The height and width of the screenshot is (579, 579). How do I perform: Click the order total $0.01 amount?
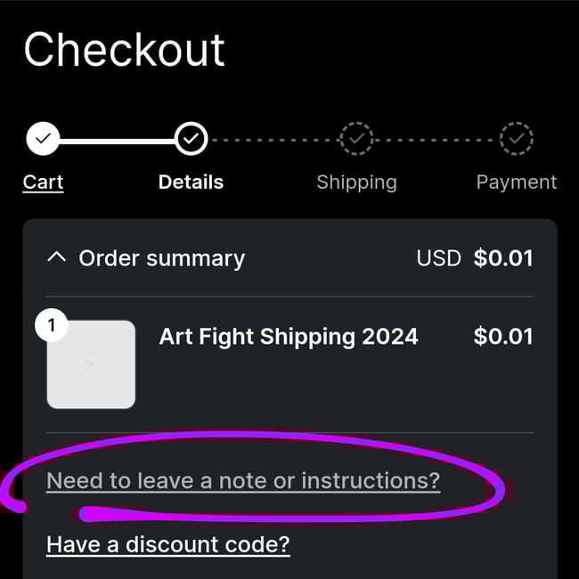503,258
